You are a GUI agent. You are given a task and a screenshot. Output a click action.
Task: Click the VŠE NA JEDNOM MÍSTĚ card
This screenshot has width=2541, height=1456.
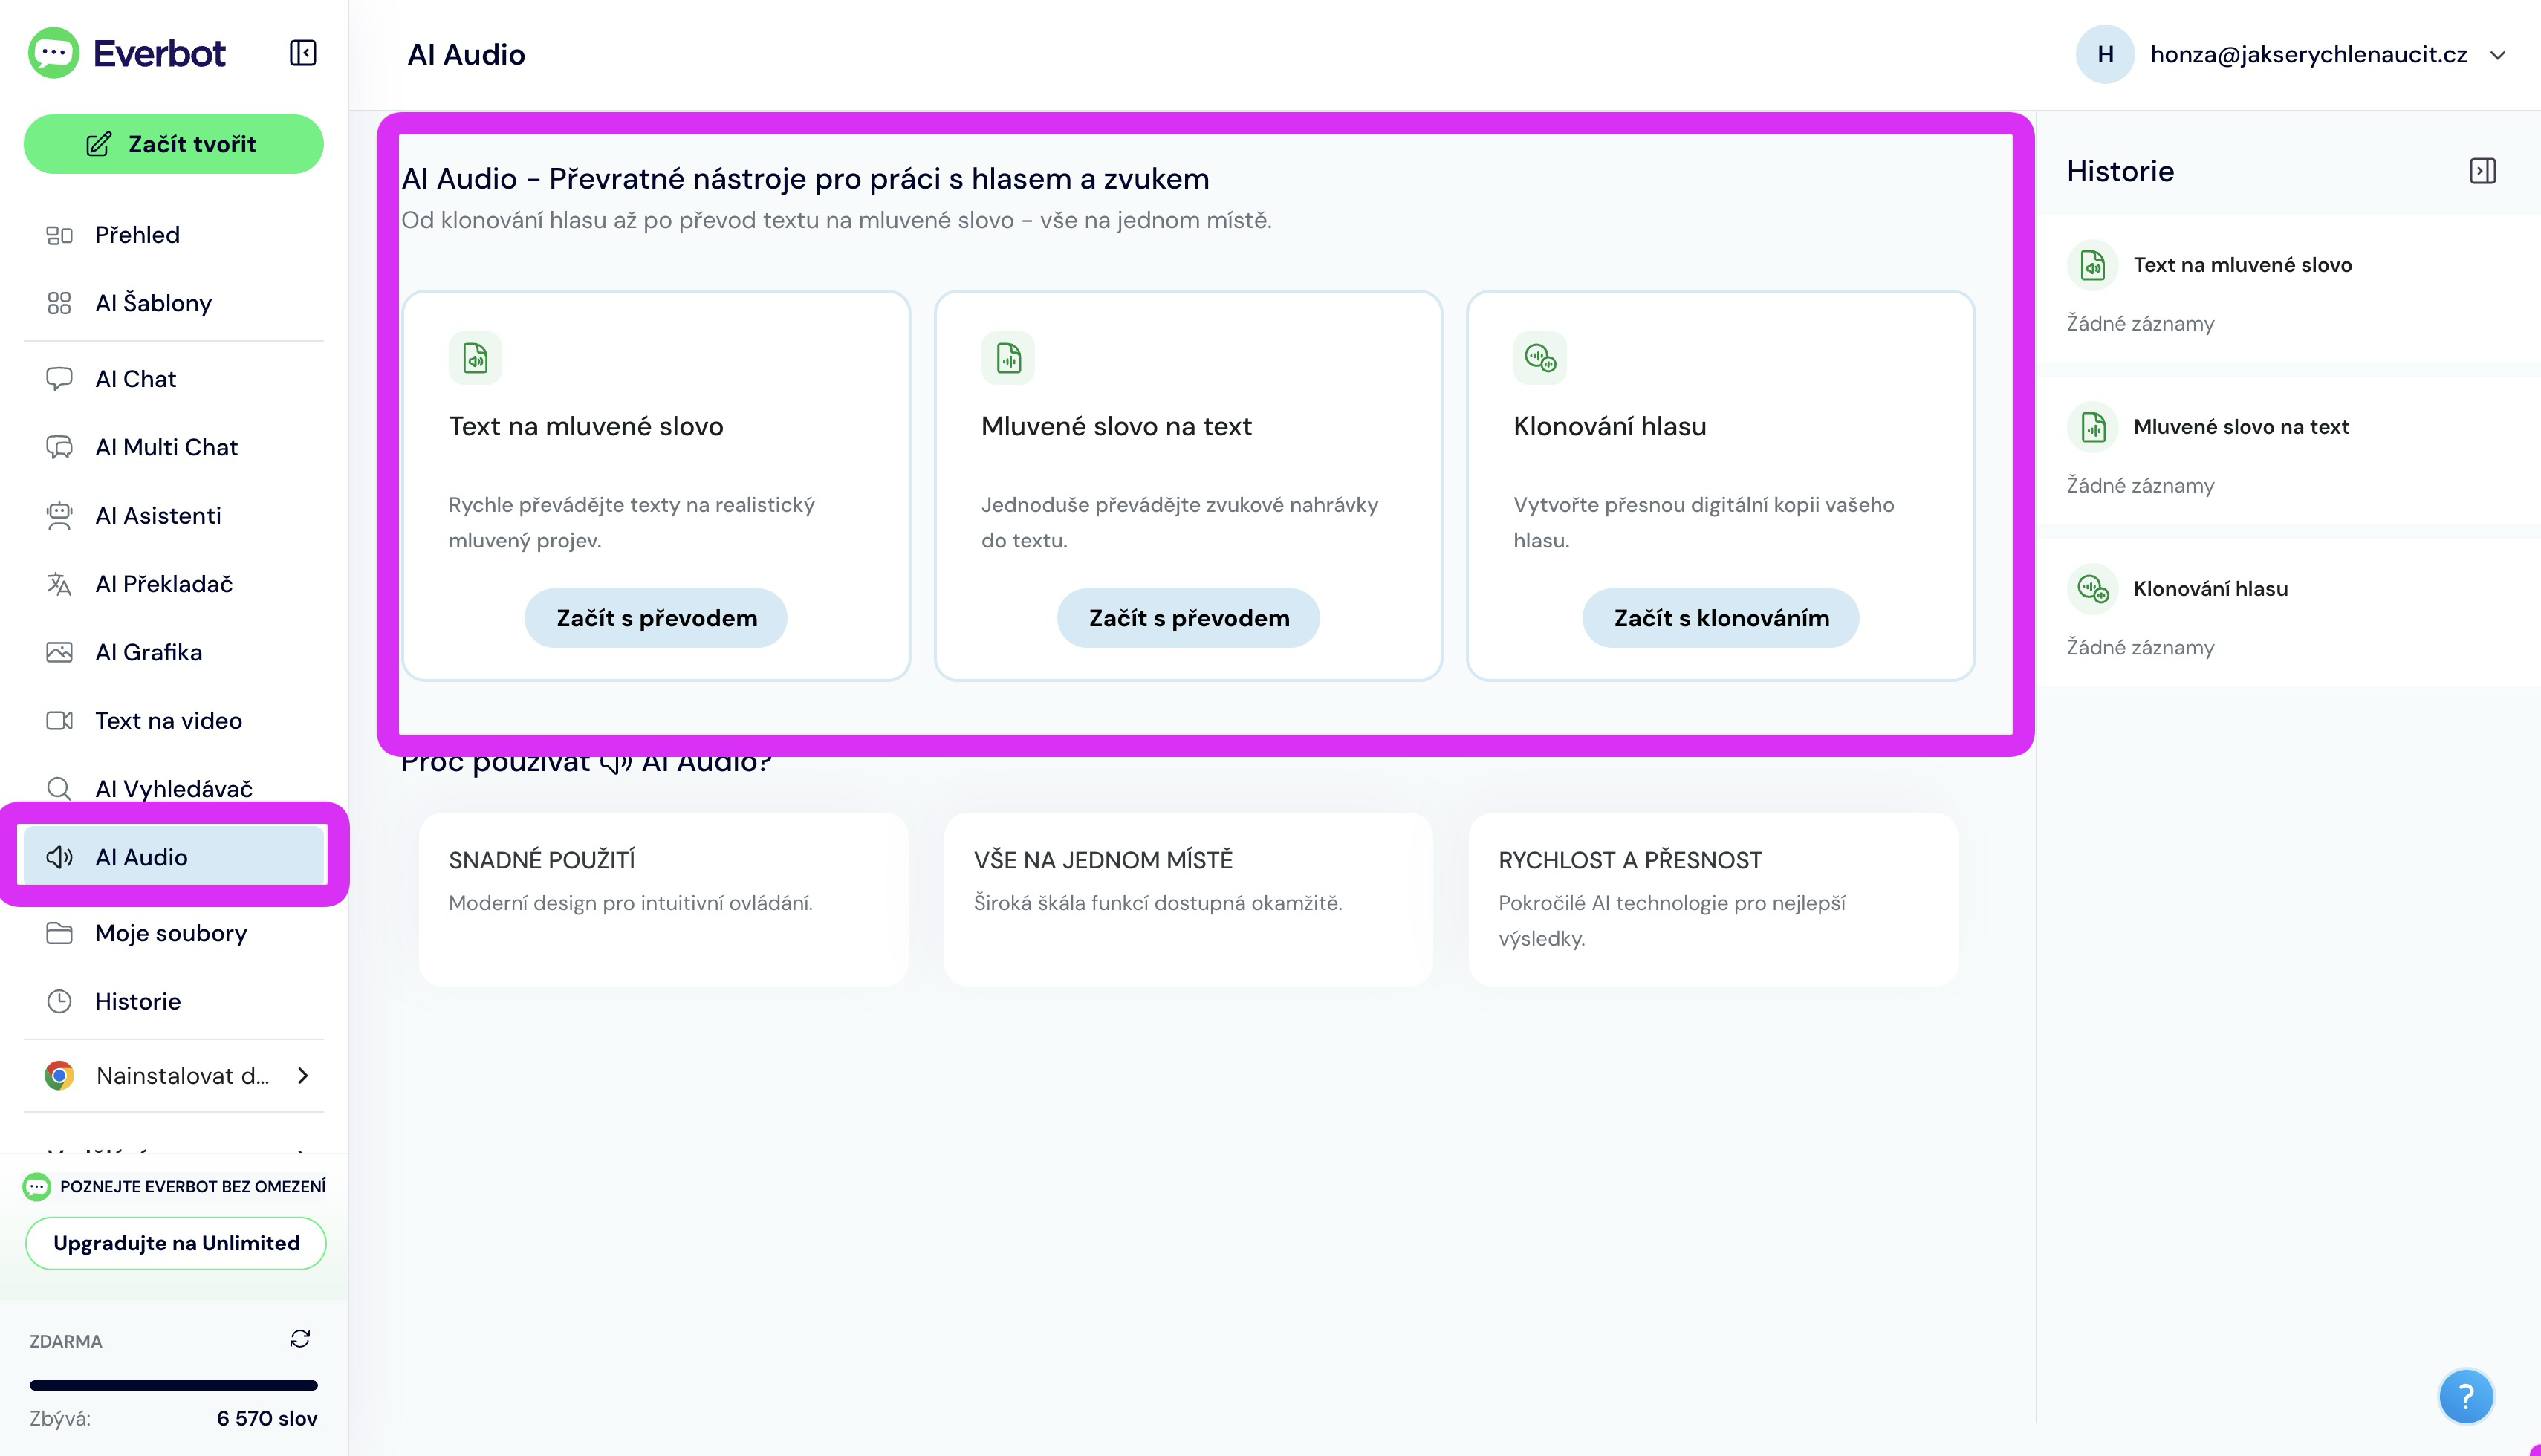pos(1188,899)
